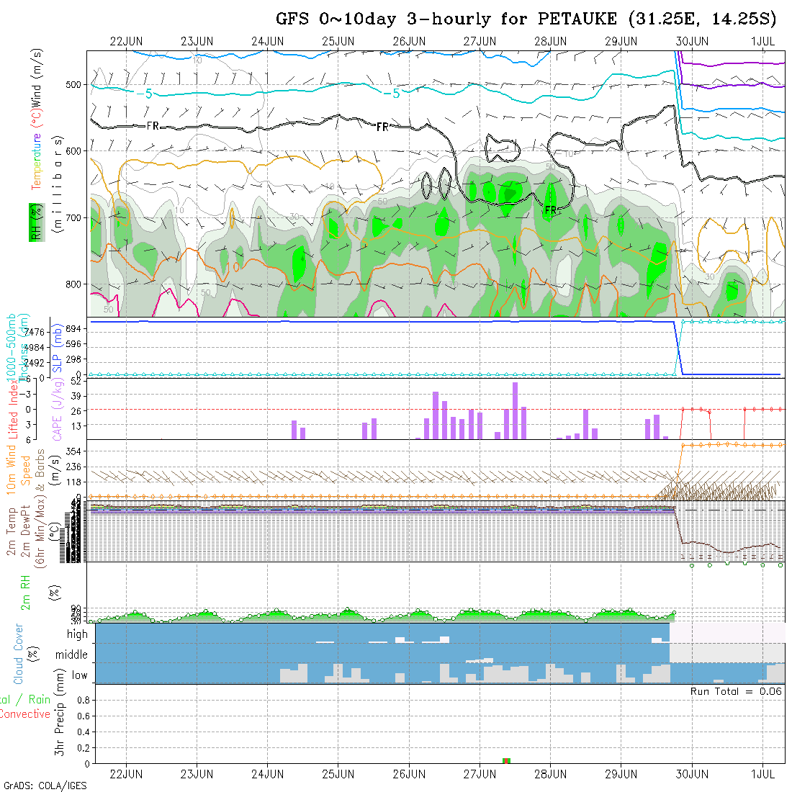The width and height of the screenshot is (792, 792).
Task: Select the 22JUN label on the top axis
Action: (x=126, y=41)
